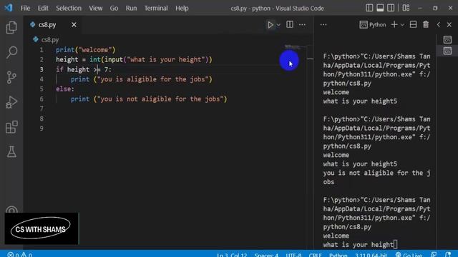Open errors and warnings status indicator
This screenshot has width=458, height=257.
(x=19, y=254)
